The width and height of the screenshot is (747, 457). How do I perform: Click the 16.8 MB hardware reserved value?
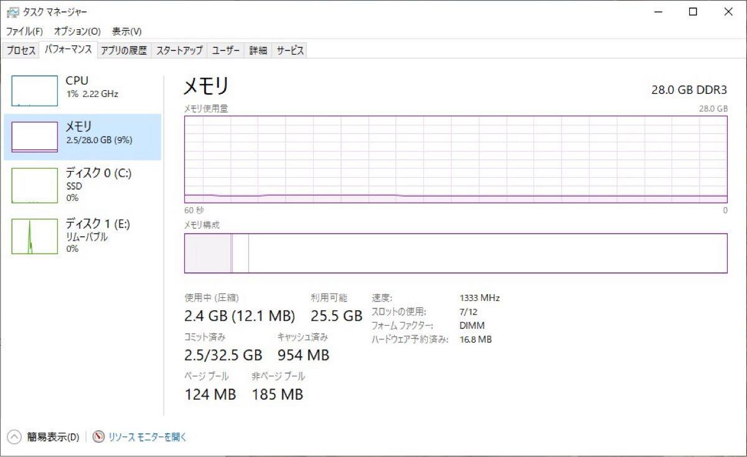click(x=476, y=339)
